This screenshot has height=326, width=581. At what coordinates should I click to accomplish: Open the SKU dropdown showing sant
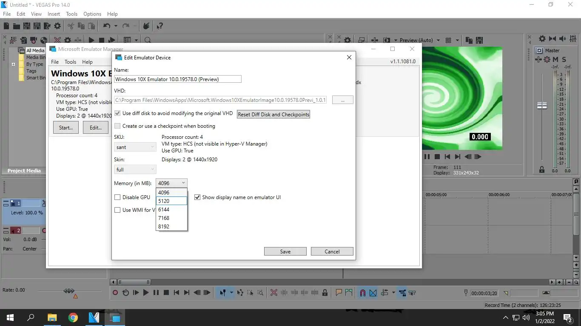coord(135,147)
